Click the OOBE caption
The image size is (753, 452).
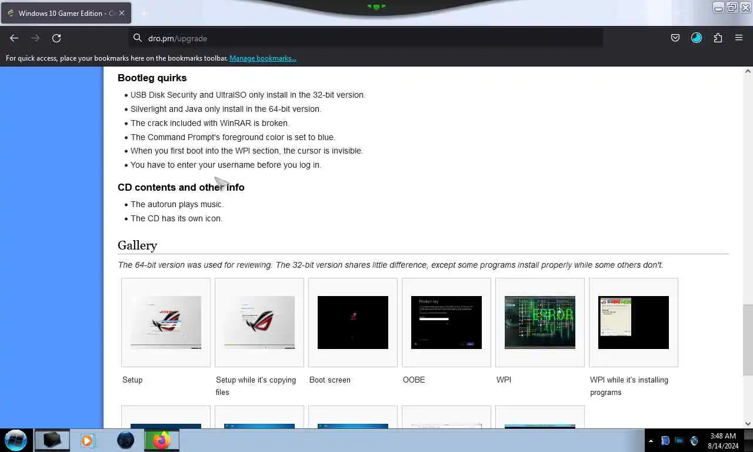click(414, 380)
